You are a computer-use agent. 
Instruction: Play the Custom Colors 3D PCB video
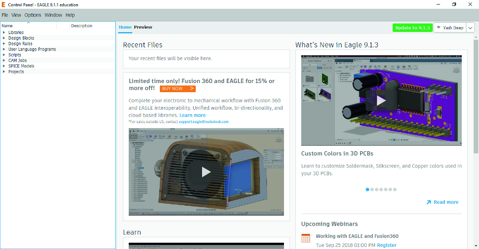381,100
